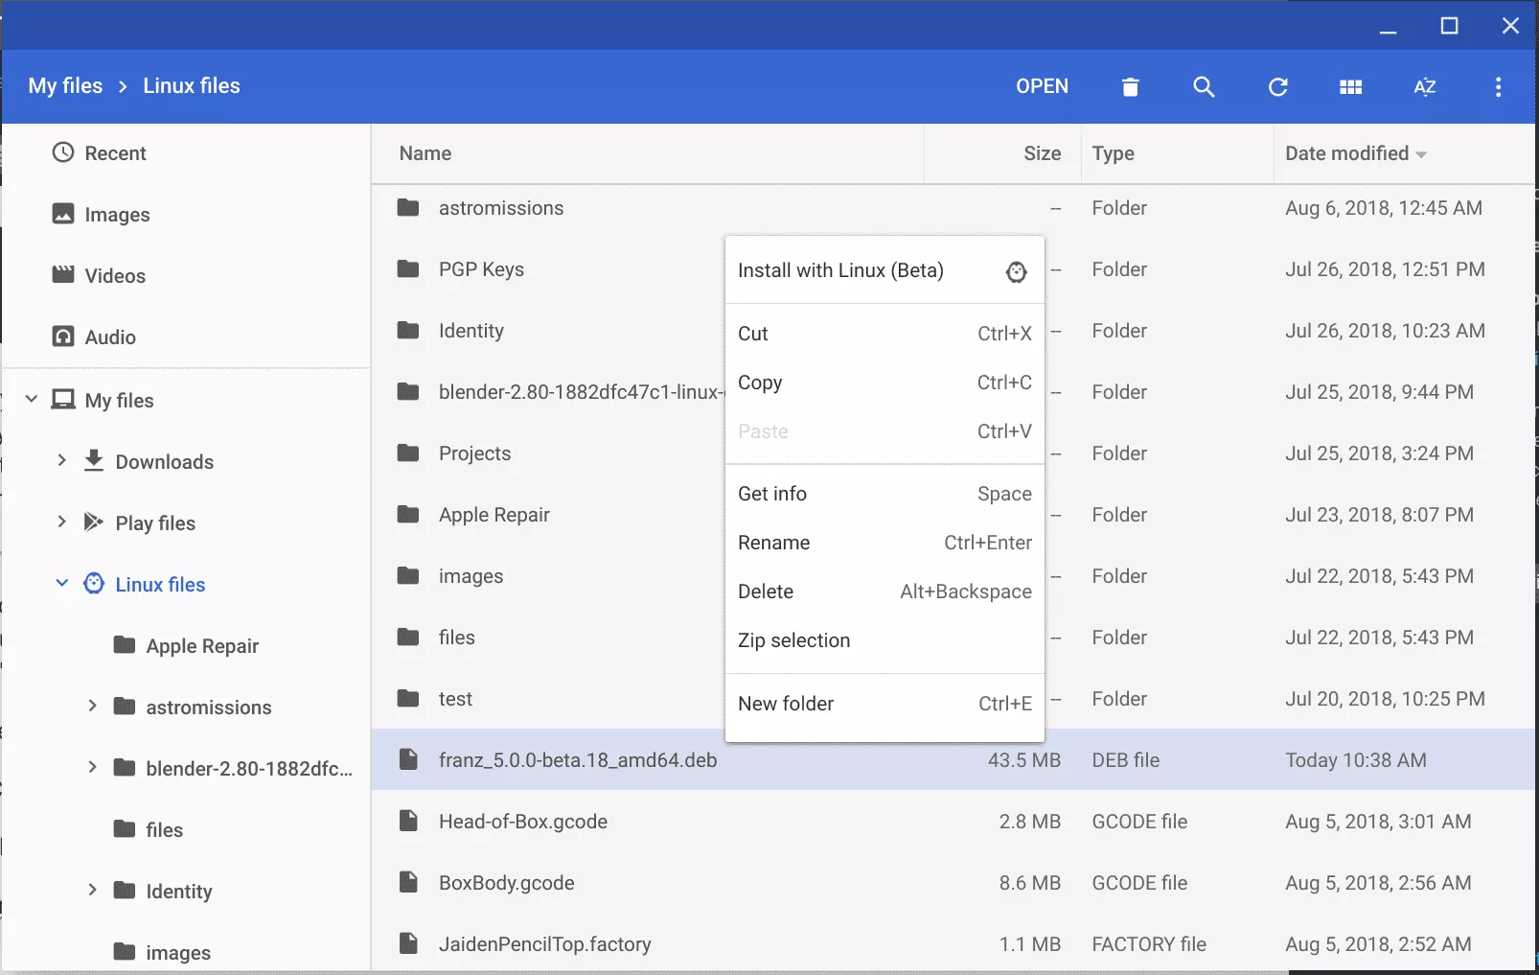Expand the Downloads tree item
Viewport: 1539px width, 975px height.
61,460
